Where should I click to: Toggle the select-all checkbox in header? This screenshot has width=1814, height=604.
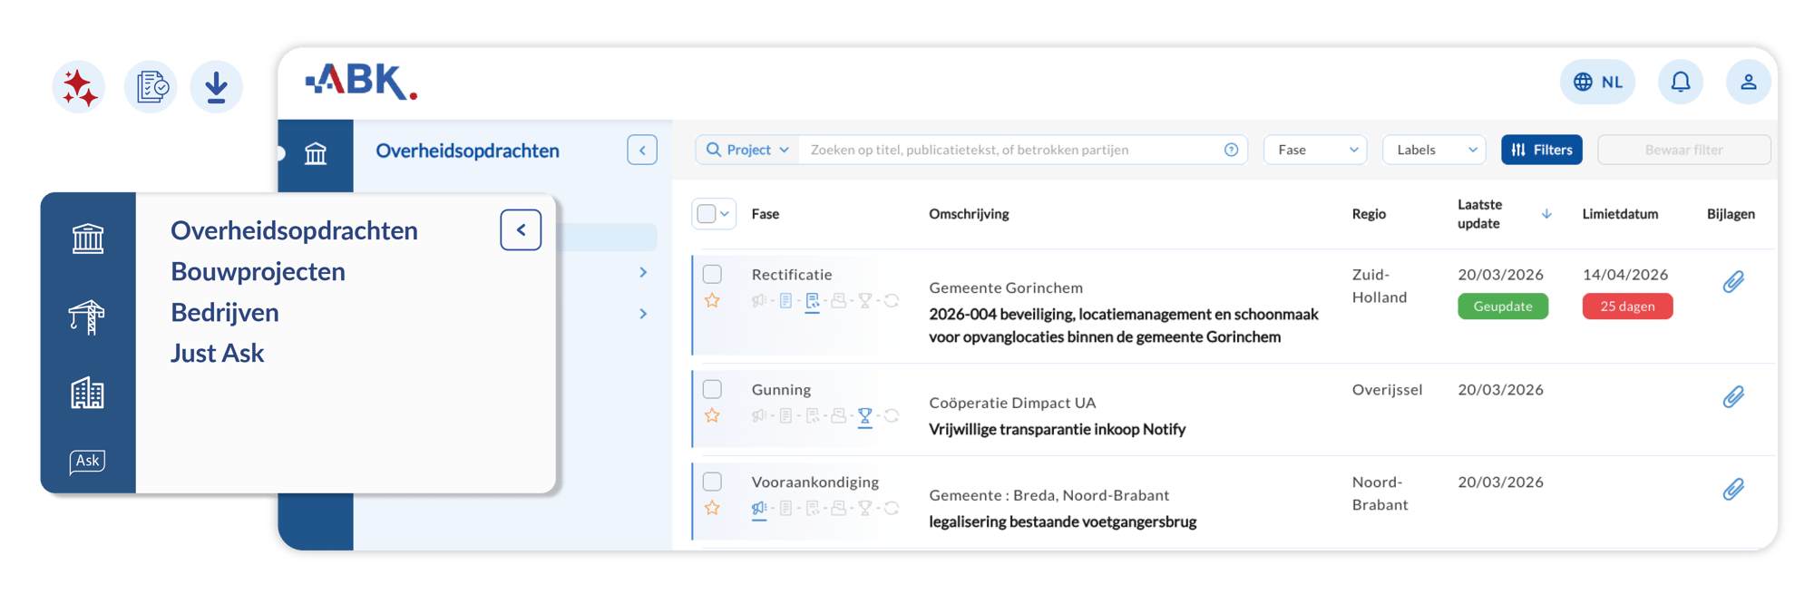(x=707, y=214)
